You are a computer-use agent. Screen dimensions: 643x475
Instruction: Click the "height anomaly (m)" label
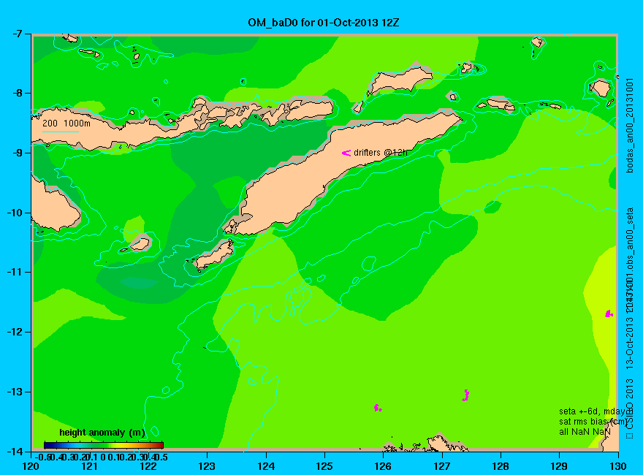point(102,433)
